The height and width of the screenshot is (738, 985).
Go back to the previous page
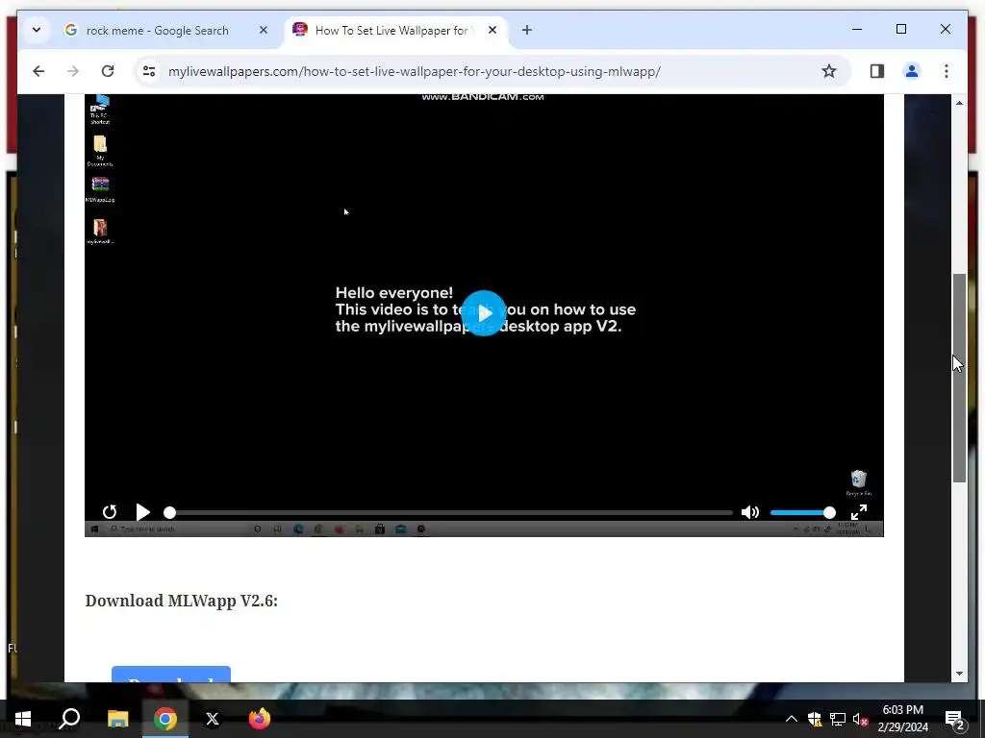click(38, 71)
